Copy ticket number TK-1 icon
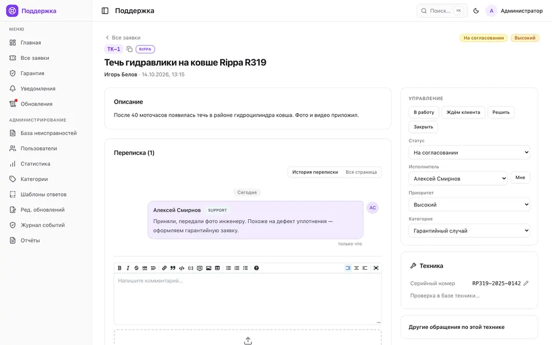The width and height of the screenshot is (552, 345). click(129, 49)
